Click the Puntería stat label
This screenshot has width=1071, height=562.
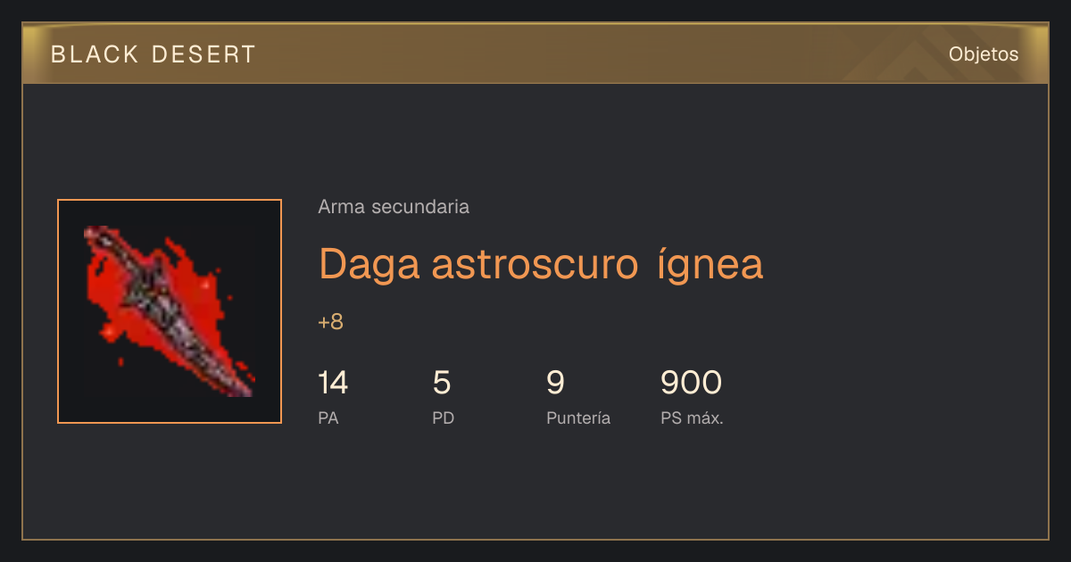[578, 417]
